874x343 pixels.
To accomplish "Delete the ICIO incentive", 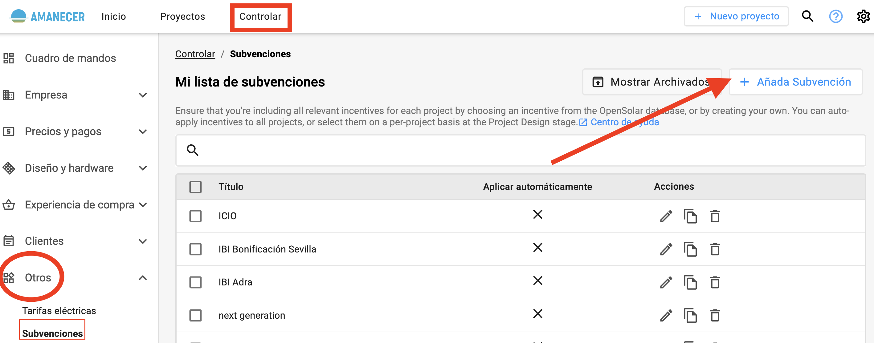I will 715,216.
